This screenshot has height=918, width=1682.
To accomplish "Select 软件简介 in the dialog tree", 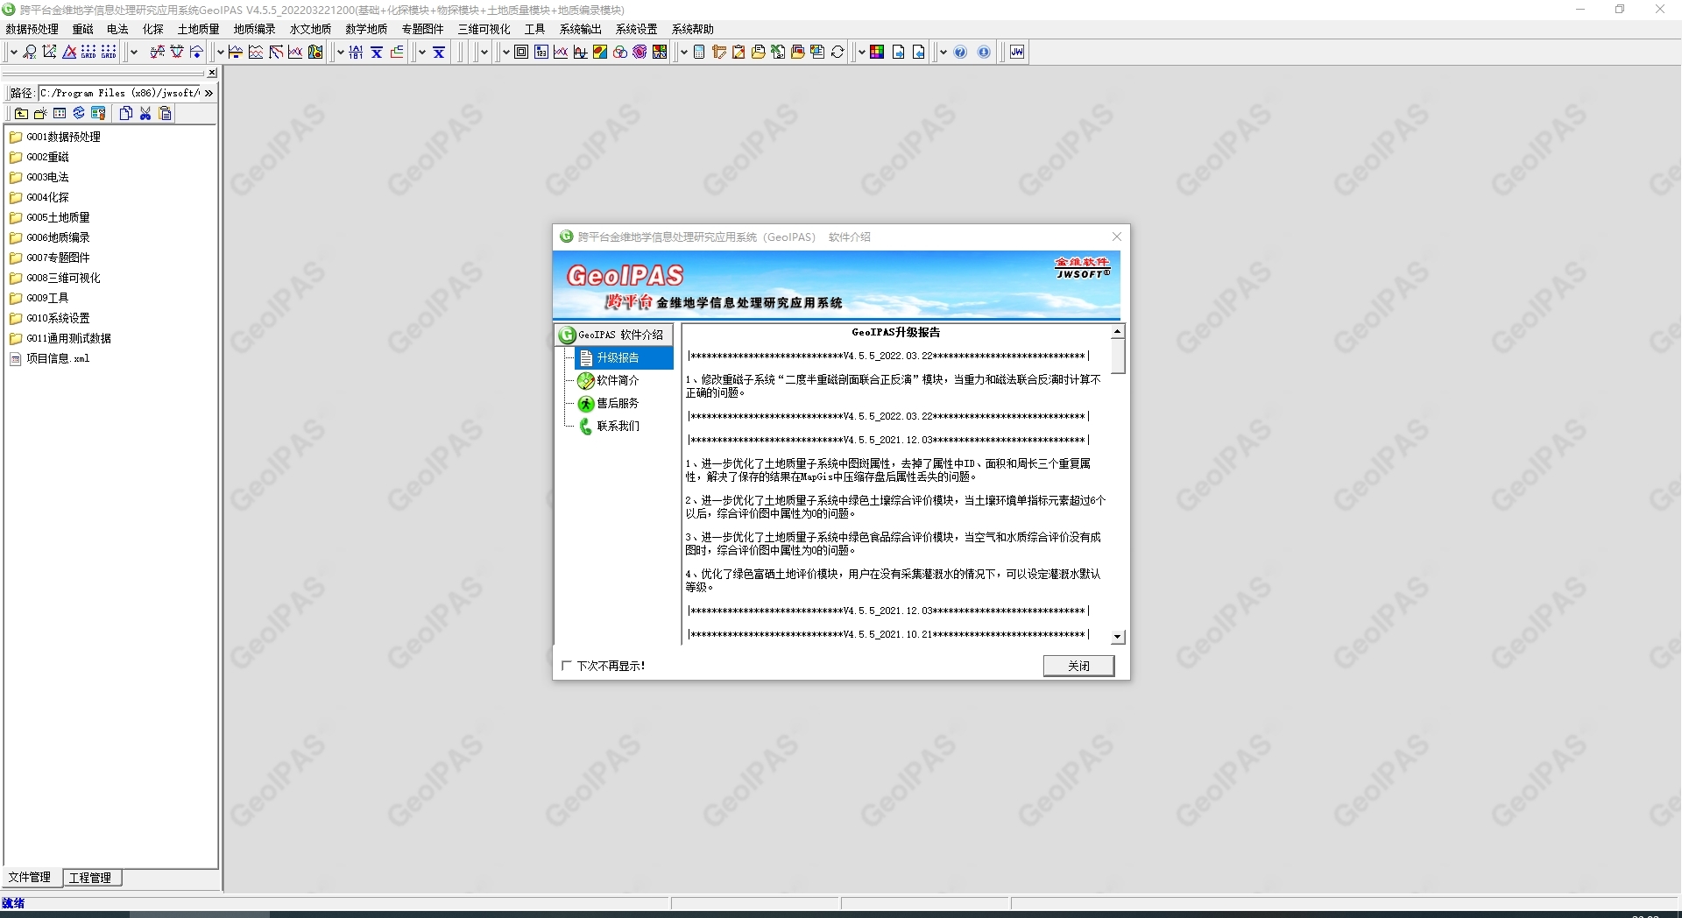I will (x=609, y=381).
